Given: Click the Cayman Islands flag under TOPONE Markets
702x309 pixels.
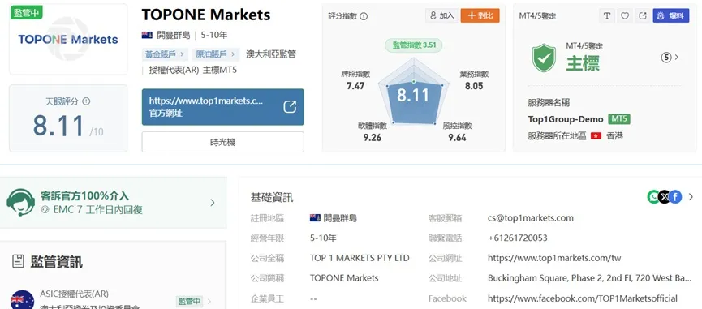Looking at the screenshot, I should pos(147,36).
